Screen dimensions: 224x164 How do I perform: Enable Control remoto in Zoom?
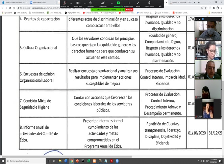click(x=149, y=4)
